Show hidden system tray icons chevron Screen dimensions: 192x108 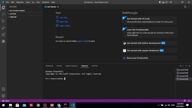(159, 105)
